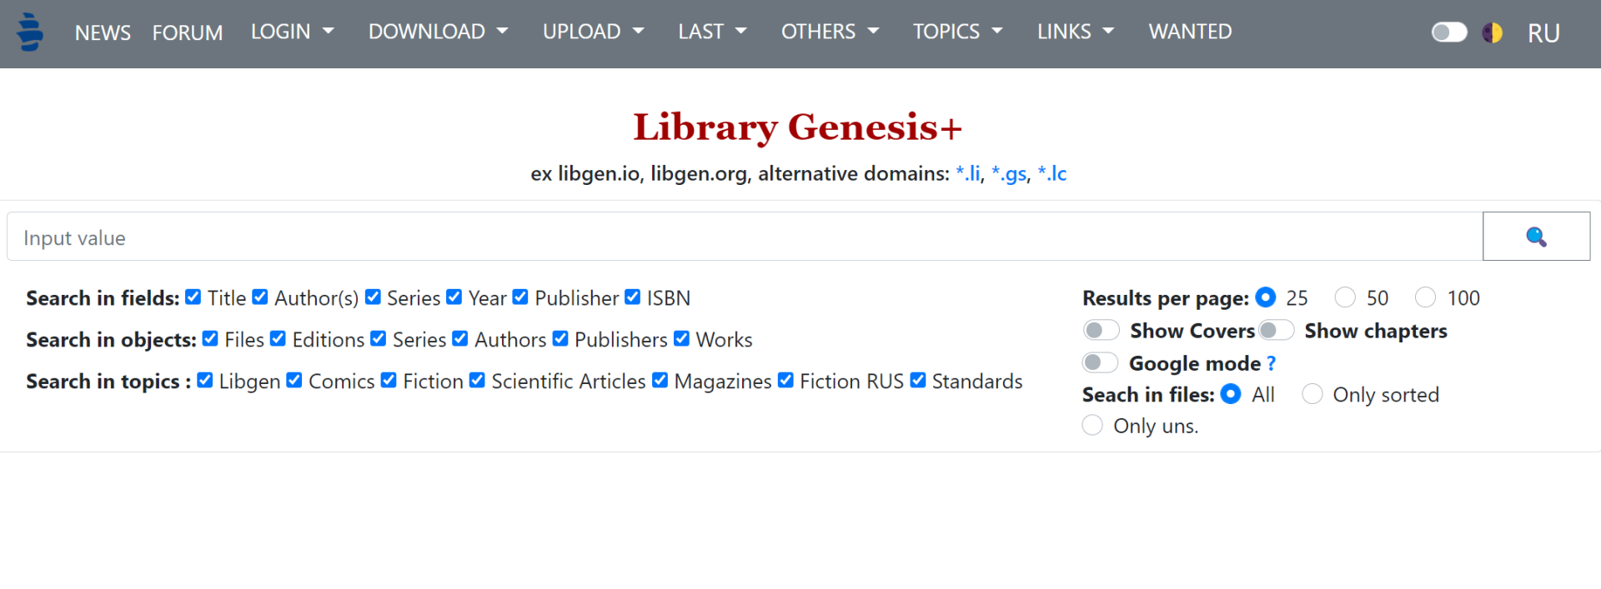
Task: Click the Library Genesis logo icon
Action: pos(30,32)
